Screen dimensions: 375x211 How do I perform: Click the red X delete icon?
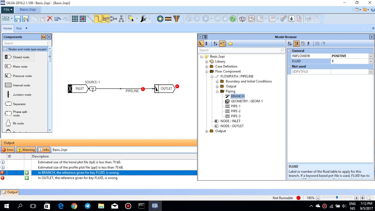(x=50, y=19)
